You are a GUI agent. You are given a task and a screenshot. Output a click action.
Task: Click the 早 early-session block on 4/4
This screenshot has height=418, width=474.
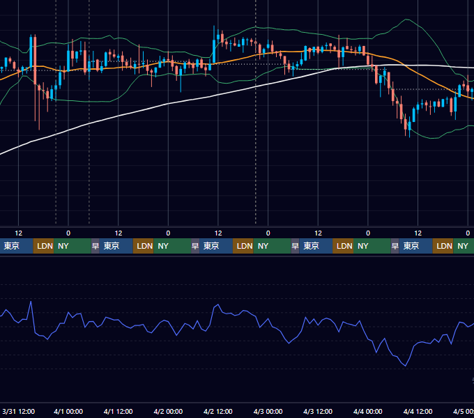[x=395, y=246]
